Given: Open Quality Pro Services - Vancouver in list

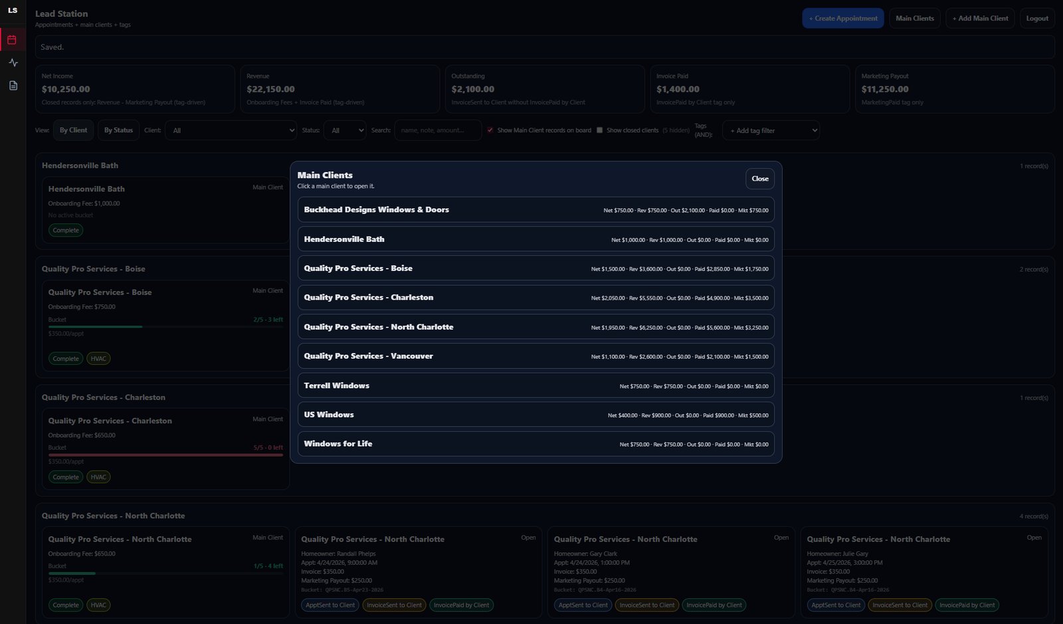Looking at the screenshot, I should click(x=536, y=356).
